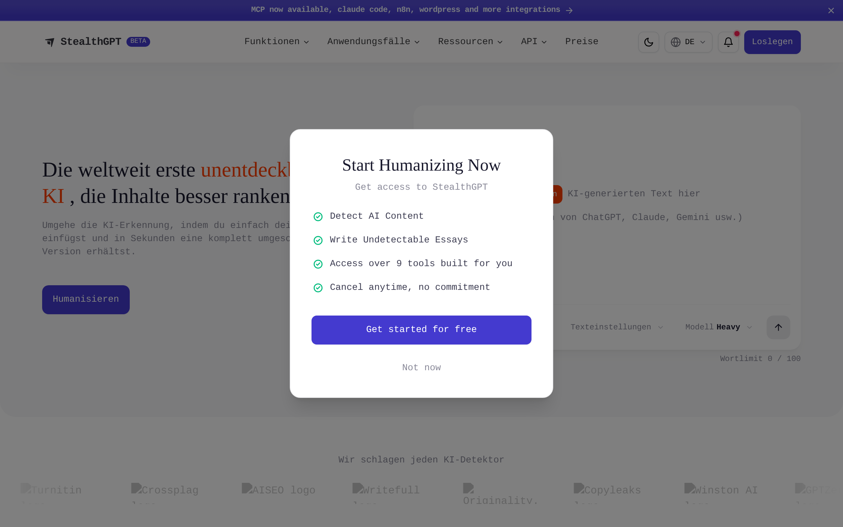Image resolution: width=843 pixels, height=527 pixels.
Task: Click the arrow in the MCP banner
Action: [569, 11]
